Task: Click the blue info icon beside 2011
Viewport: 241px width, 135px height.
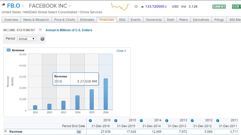Action: [218, 121]
